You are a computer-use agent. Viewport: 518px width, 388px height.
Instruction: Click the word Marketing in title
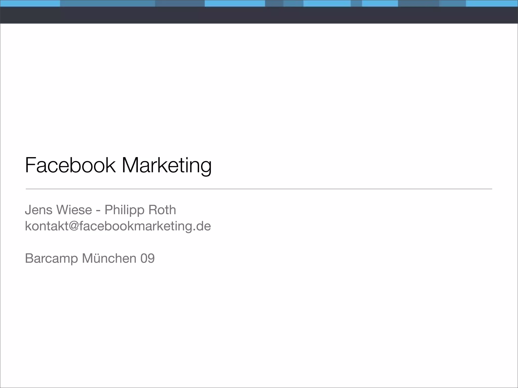(166, 165)
